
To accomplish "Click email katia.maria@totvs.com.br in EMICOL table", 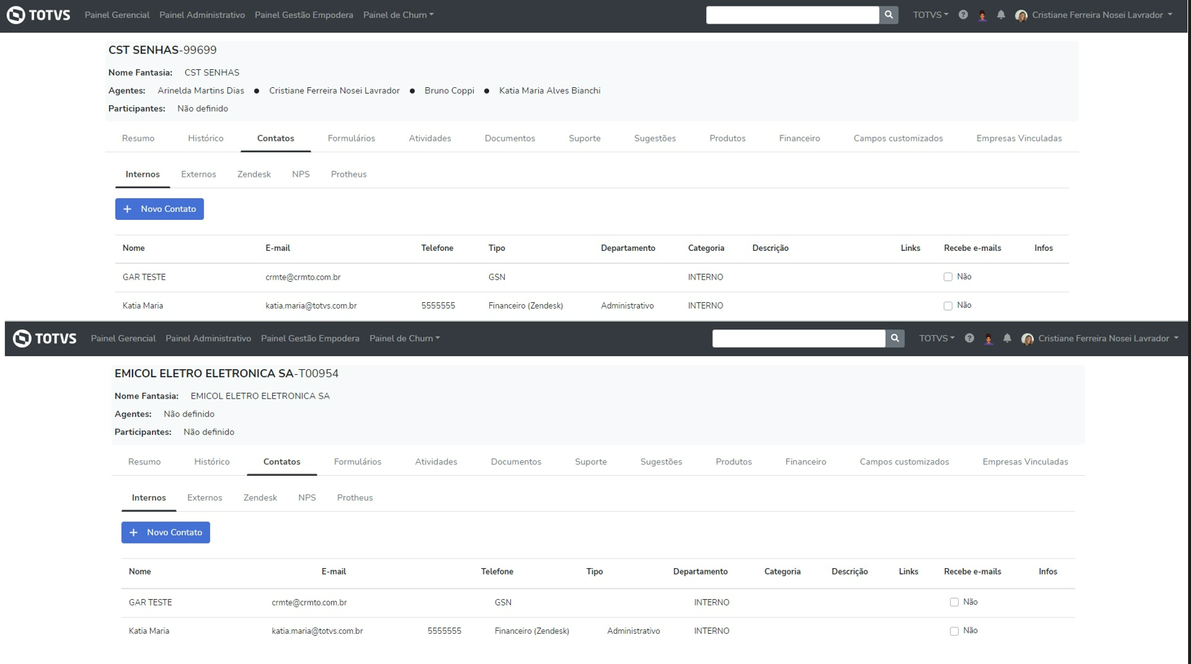I will point(317,631).
